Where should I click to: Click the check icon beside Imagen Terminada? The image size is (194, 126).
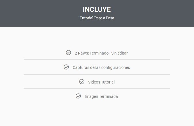point(78,96)
